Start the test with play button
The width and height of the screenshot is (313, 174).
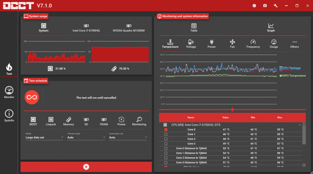pos(86,167)
